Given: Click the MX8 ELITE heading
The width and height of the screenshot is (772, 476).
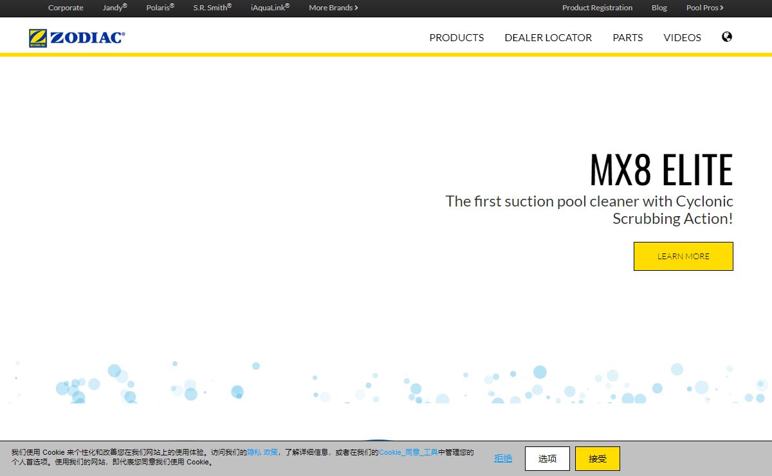Looking at the screenshot, I should [x=661, y=170].
